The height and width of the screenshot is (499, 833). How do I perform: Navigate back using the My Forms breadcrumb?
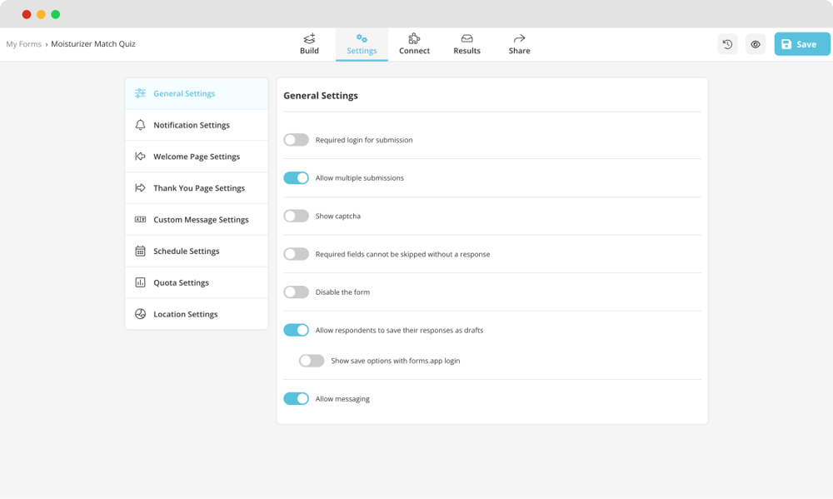coord(22,43)
